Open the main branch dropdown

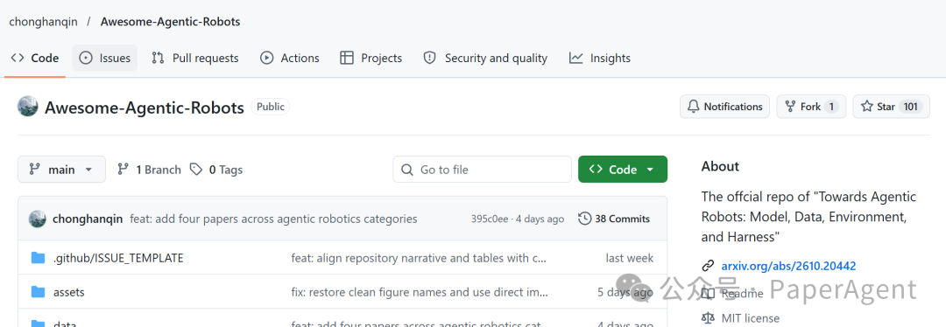click(x=61, y=170)
